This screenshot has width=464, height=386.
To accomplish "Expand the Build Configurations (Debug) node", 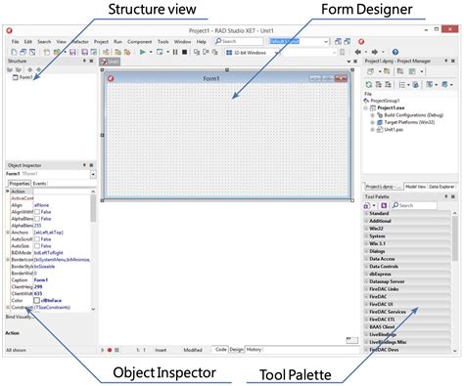I will [372, 115].
